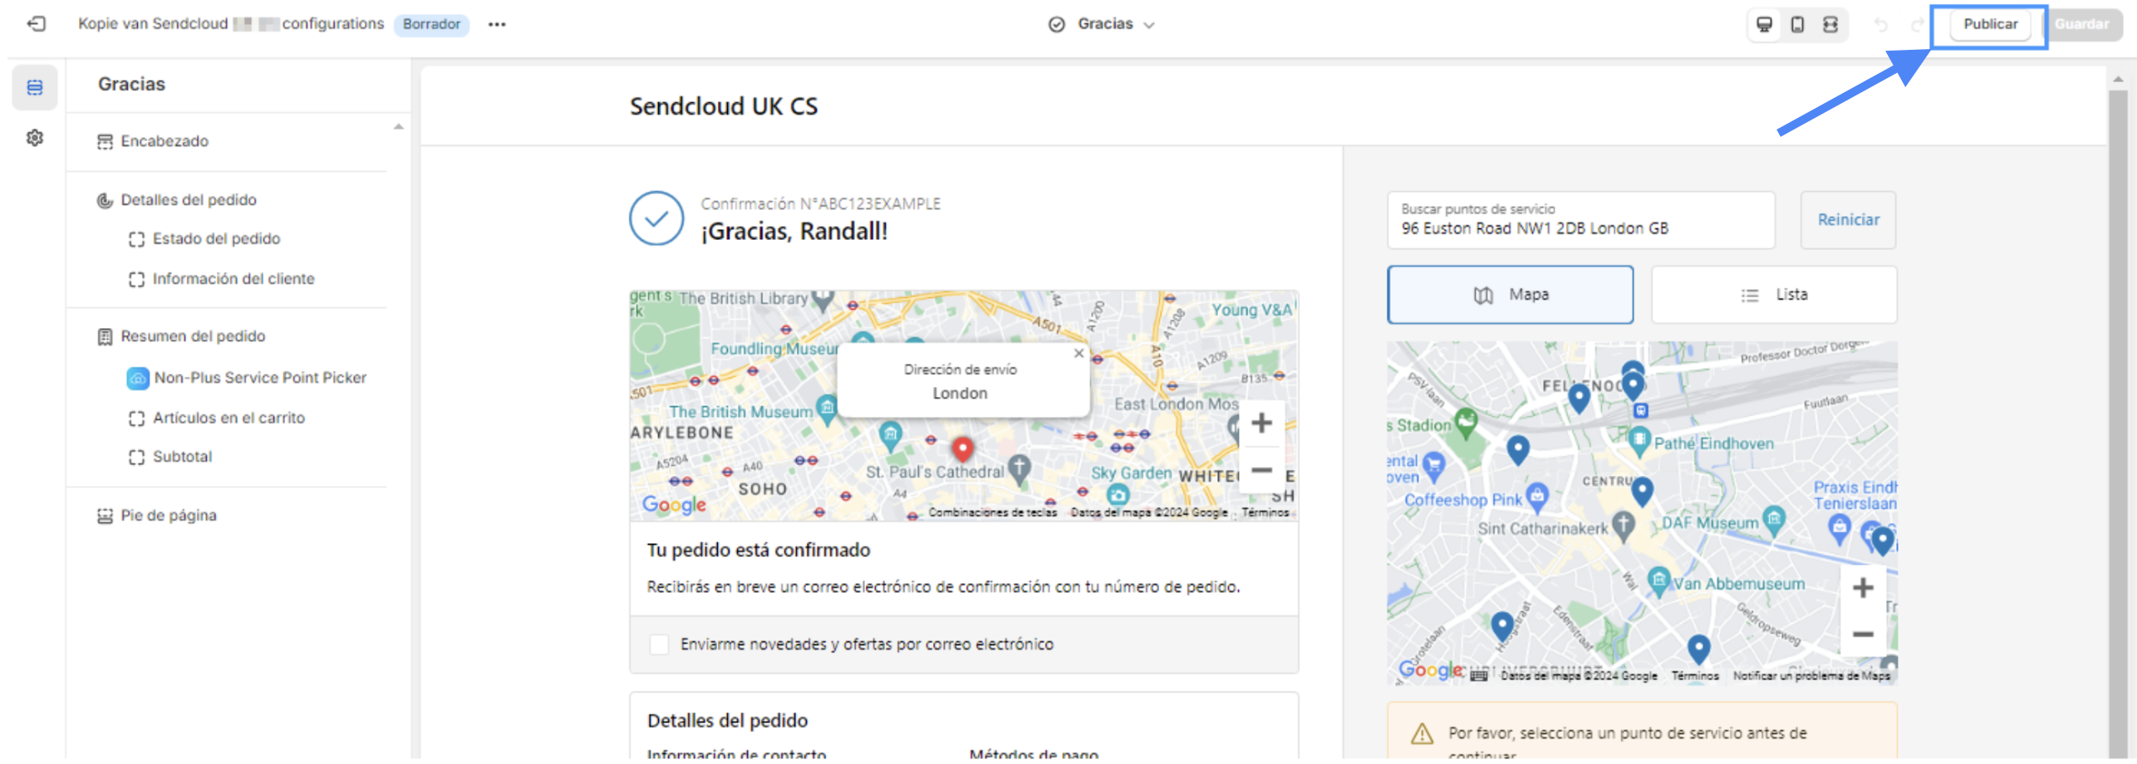The height and width of the screenshot is (764, 2137).
Task: Click the Pie de página section icon
Action: click(x=105, y=516)
